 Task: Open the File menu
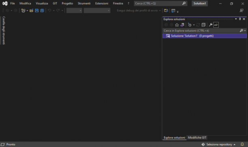13,3
